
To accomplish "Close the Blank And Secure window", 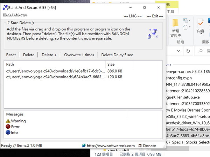I will (x=159, y=7).
